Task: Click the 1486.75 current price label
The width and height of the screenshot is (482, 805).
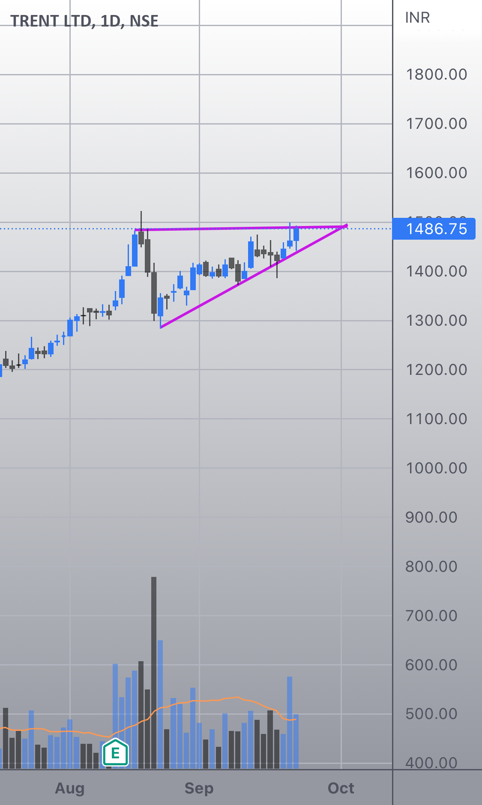Action: pyautogui.click(x=434, y=229)
